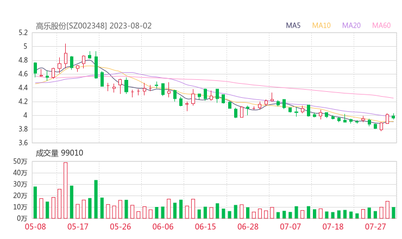Click the 30万 volume axis label
Viewport: 402px width, 239px height.
tap(20, 184)
